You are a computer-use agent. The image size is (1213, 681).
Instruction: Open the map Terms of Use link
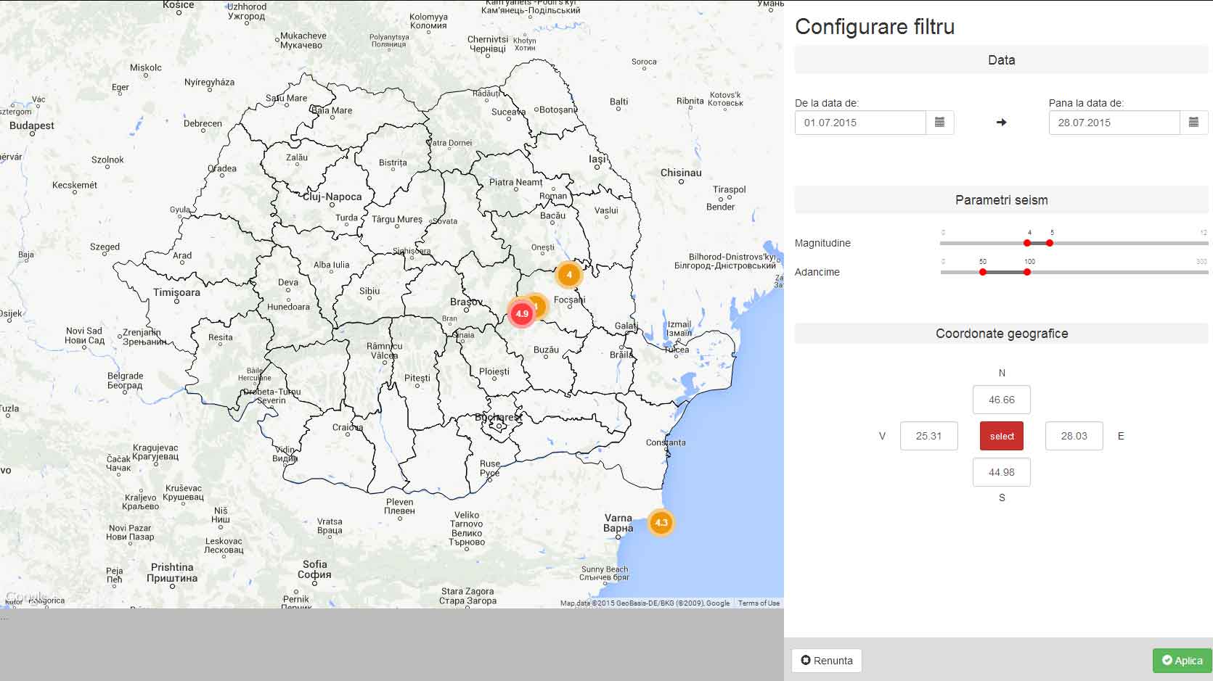click(759, 603)
